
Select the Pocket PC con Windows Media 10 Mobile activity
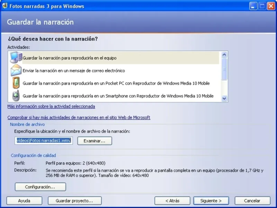tap(115, 83)
